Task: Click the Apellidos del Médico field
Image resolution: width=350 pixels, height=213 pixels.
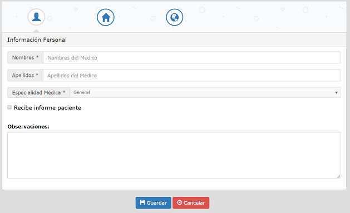Action: coord(192,76)
